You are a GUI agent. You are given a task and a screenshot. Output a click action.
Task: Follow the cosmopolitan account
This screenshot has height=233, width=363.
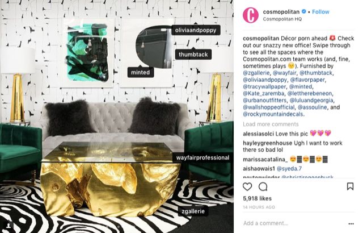pyautogui.click(x=320, y=12)
